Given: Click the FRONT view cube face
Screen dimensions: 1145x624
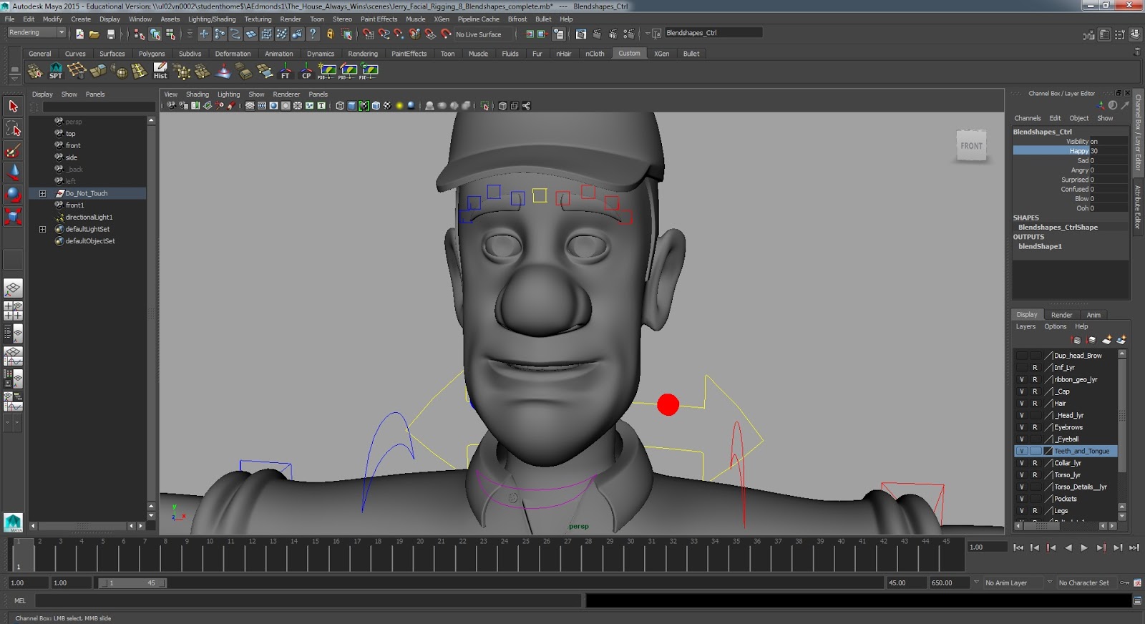Looking at the screenshot, I should [x=971, y=146].
